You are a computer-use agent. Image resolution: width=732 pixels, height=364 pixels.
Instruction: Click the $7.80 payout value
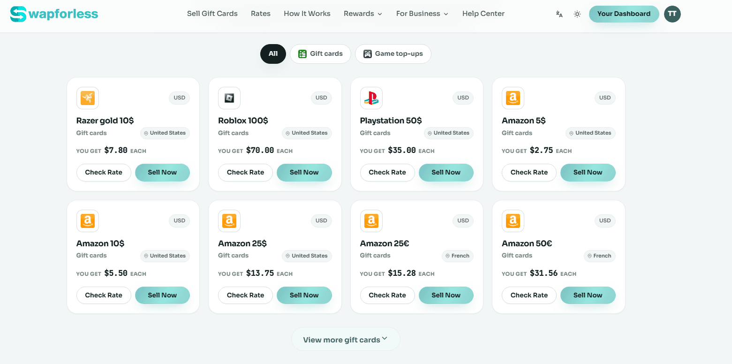point(116,151)
